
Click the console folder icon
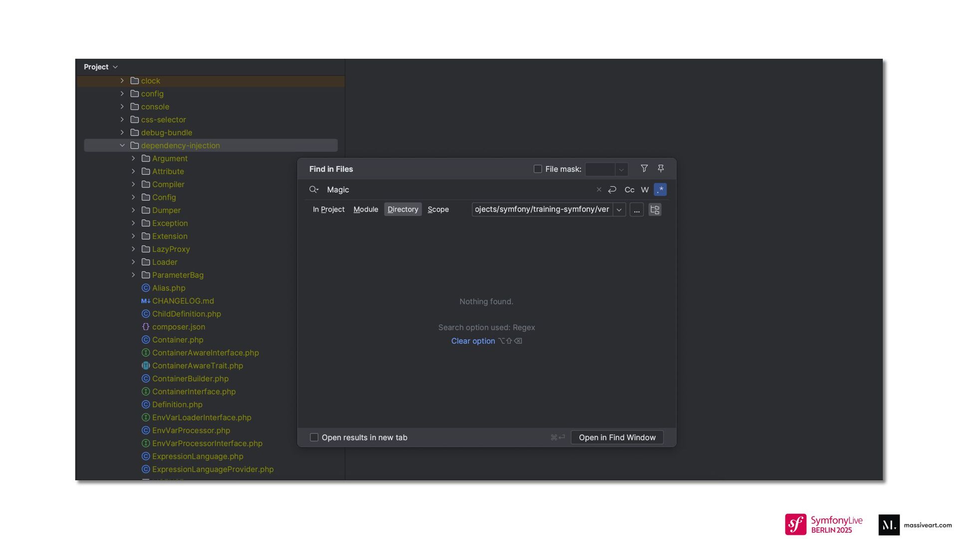pos(135,106)
